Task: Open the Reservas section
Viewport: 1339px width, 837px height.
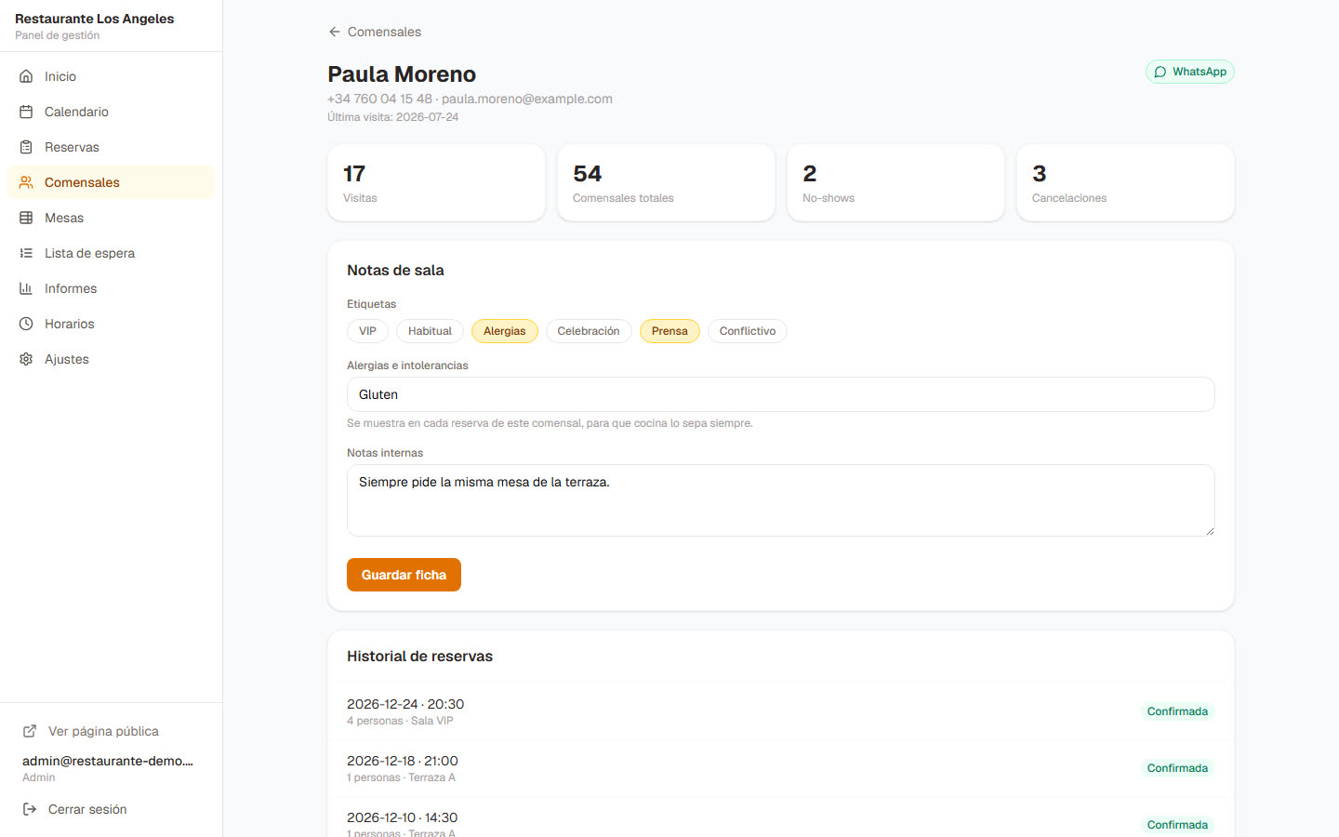Action: click(111, 147)
